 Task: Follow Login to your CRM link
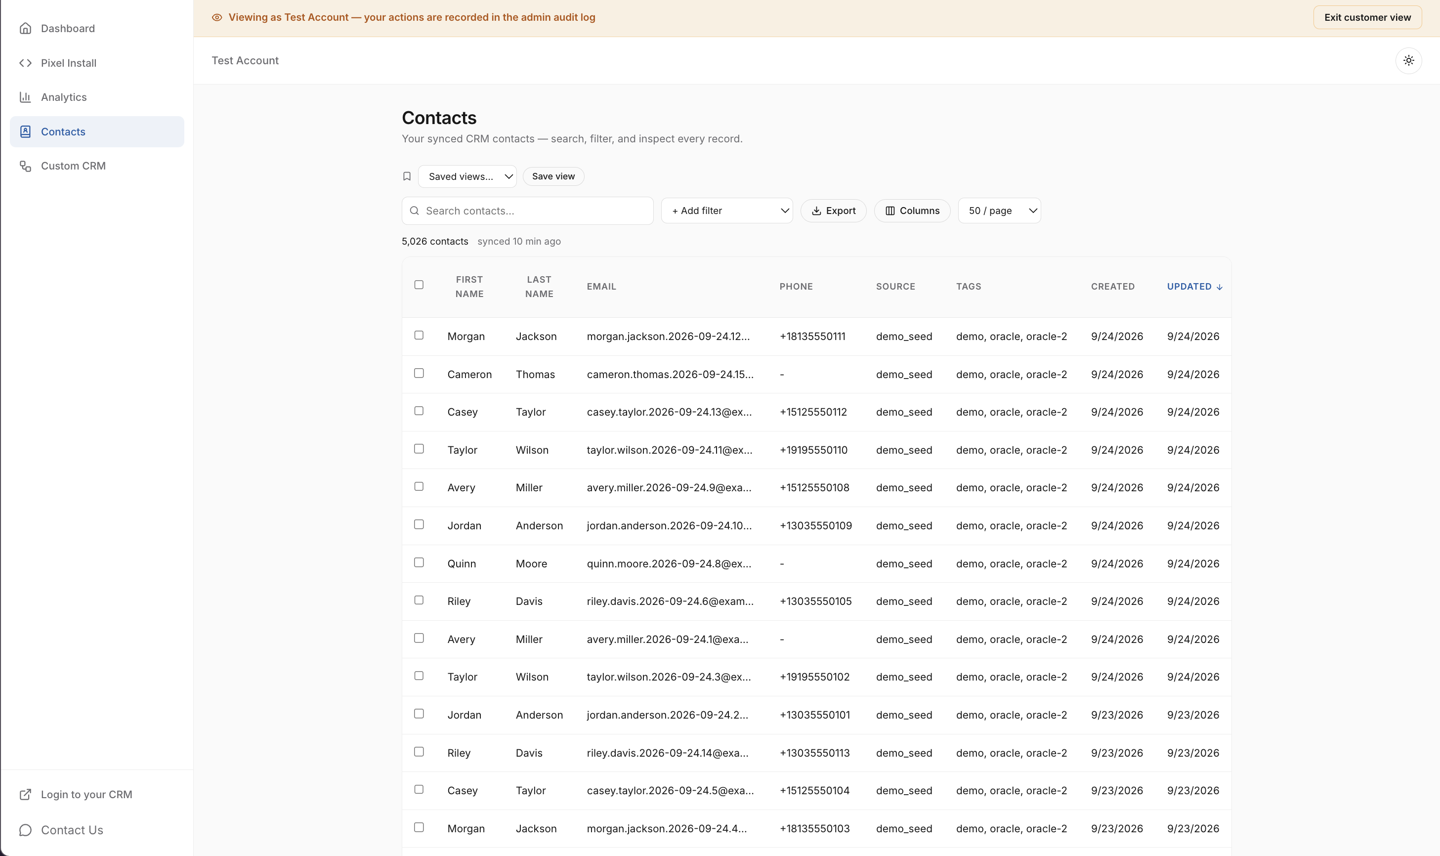(x=97, y=794)
